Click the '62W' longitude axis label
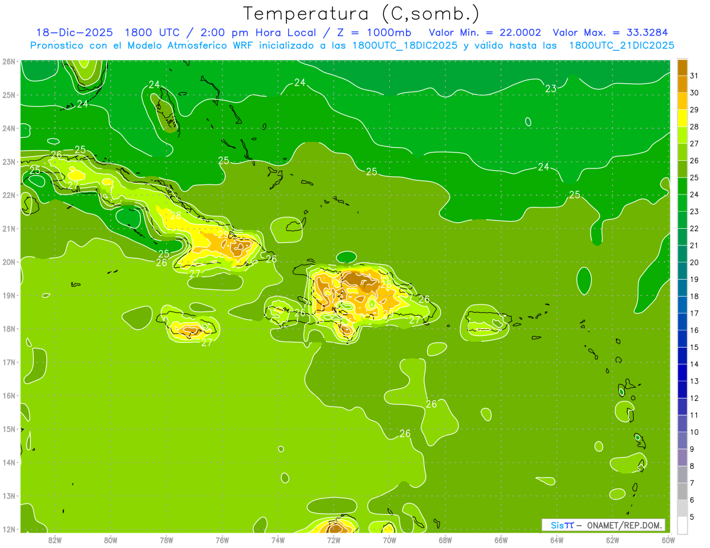This screenshot has height=548, width=710. pos(612,540)
